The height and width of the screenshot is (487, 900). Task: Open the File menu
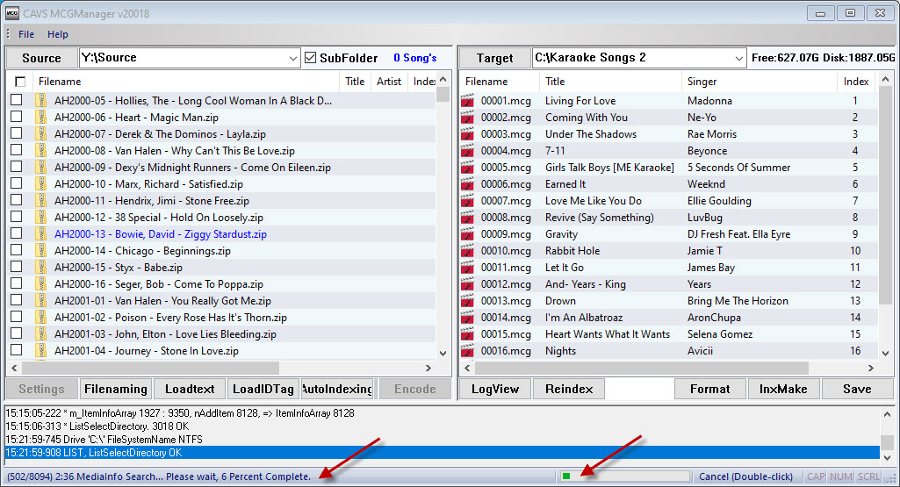[26, 34]
